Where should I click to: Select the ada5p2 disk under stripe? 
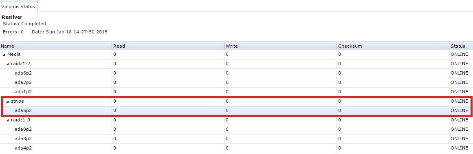236,110
